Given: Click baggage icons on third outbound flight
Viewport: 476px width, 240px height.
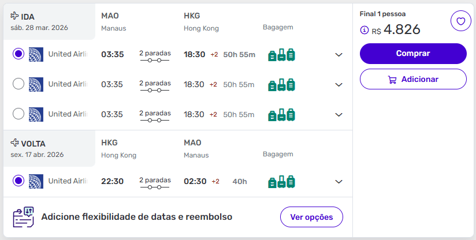Looking at the screenshot, I should tap(281, 115).
